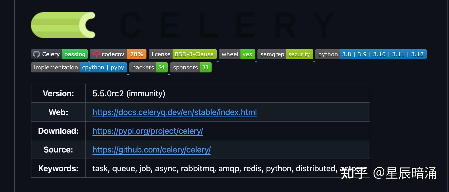
Task: Click the implementation cpython pypy badge
Action: (79, 67)
